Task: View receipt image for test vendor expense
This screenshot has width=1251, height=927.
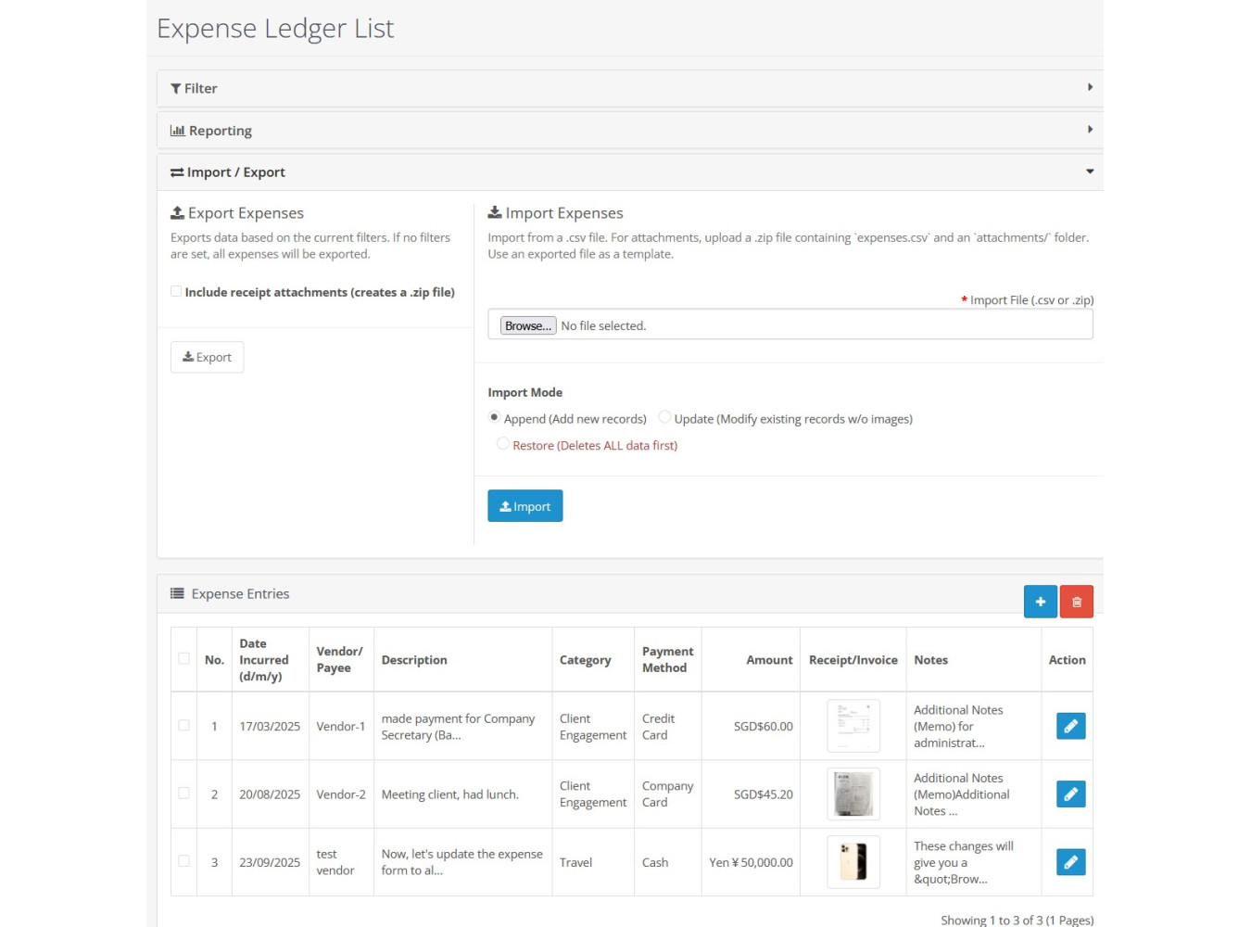Action: click(x=853, y=862)
